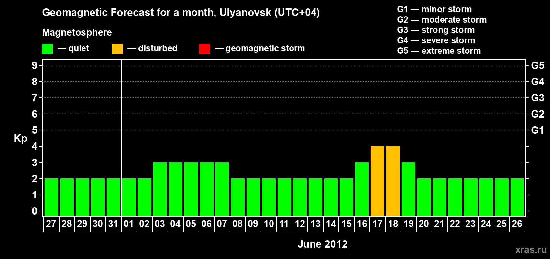550x259 pixels.
Task: Click Kp axis value 4
Action: 35,146
